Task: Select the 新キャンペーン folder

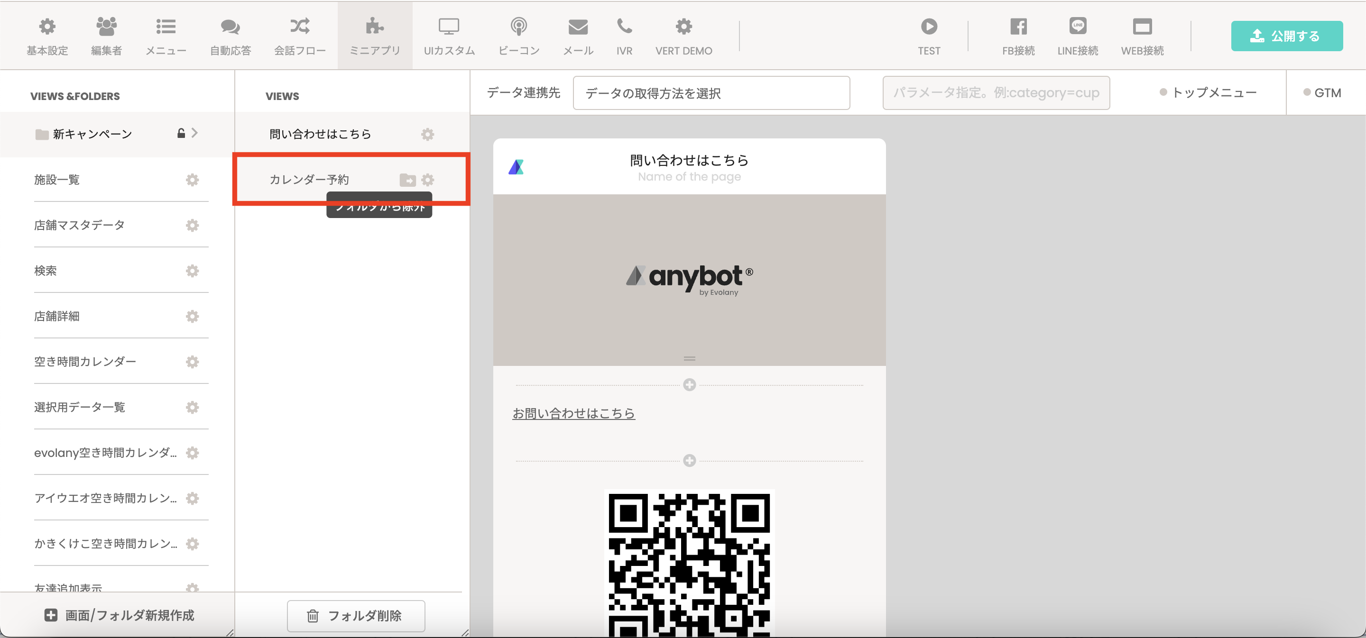Action: [x=117, y=134]
